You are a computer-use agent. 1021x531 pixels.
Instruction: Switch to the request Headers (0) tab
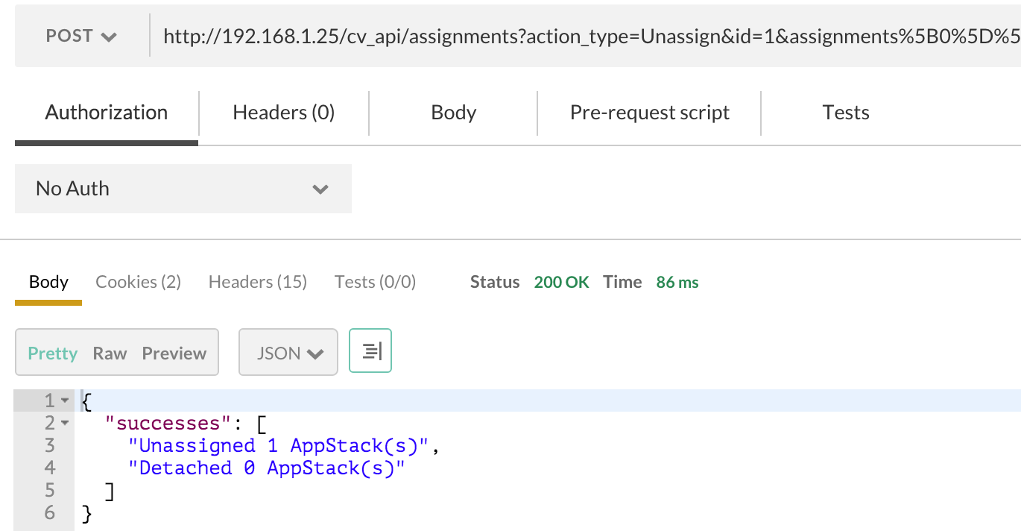283,113
